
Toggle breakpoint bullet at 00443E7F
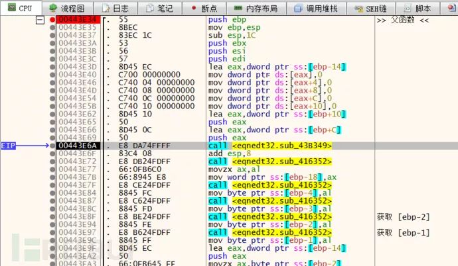pyautogui.click(x=52, y=185)
